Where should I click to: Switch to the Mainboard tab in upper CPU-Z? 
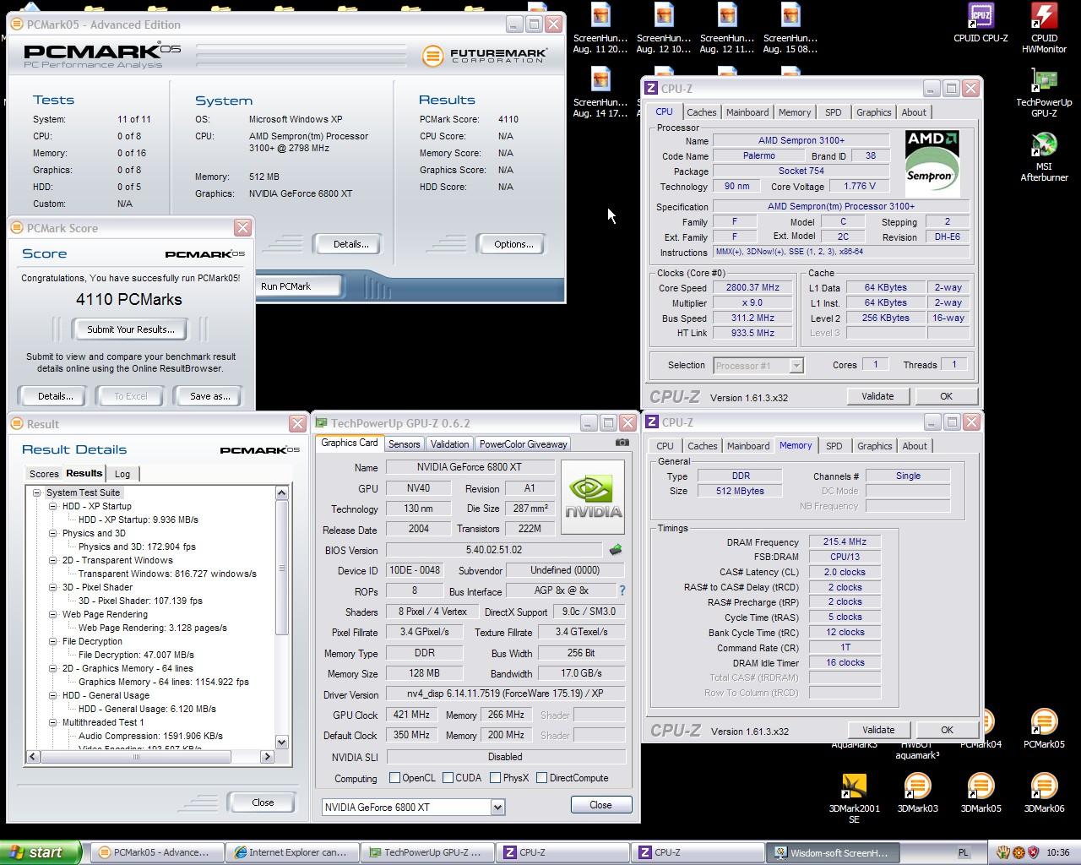click(x=747, y=112)
